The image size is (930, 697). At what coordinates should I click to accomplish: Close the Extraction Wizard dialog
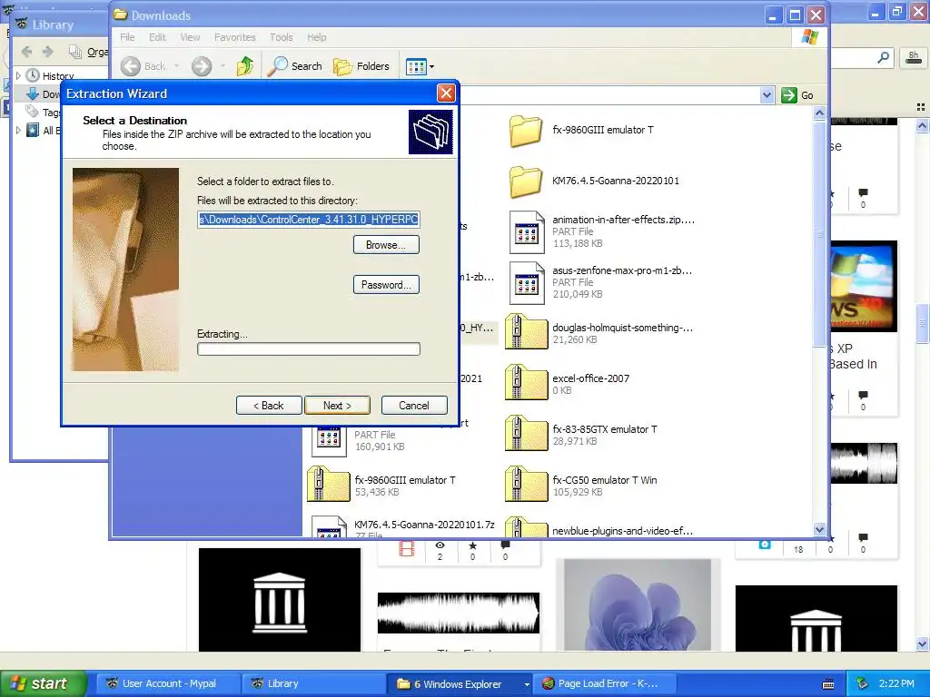[446, 93]
